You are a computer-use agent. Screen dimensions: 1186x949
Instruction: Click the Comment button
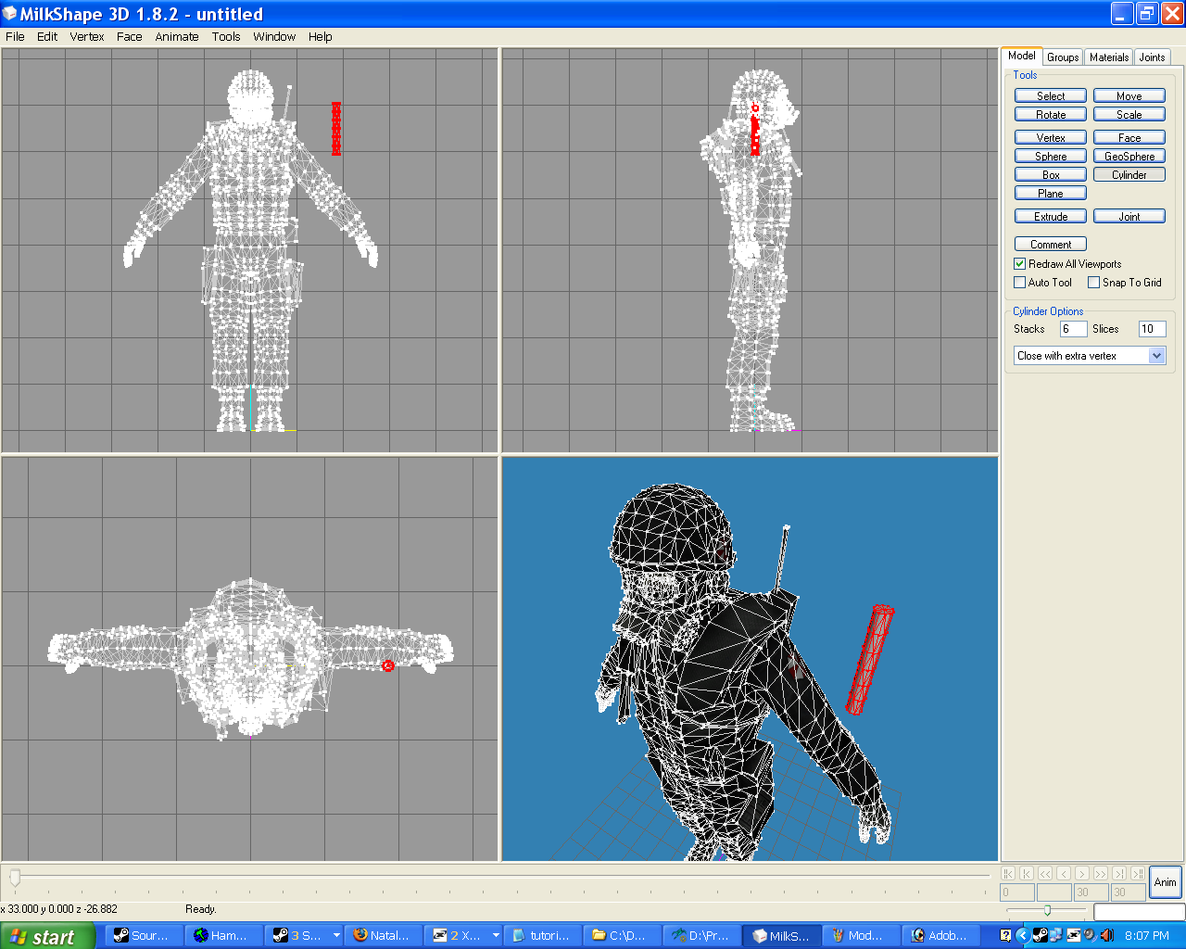1050,244
